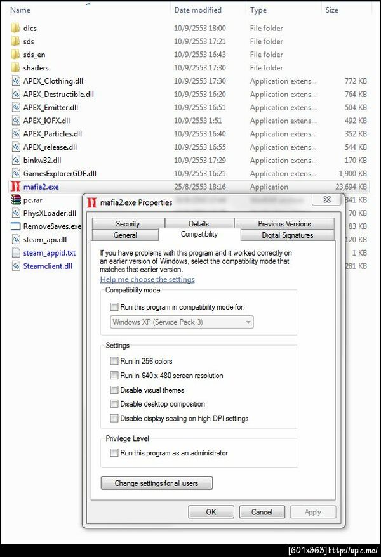This screenshot has height=557, width=381.
Task: Select the Steamclient.dll file name
Action: tap(48, 266)
